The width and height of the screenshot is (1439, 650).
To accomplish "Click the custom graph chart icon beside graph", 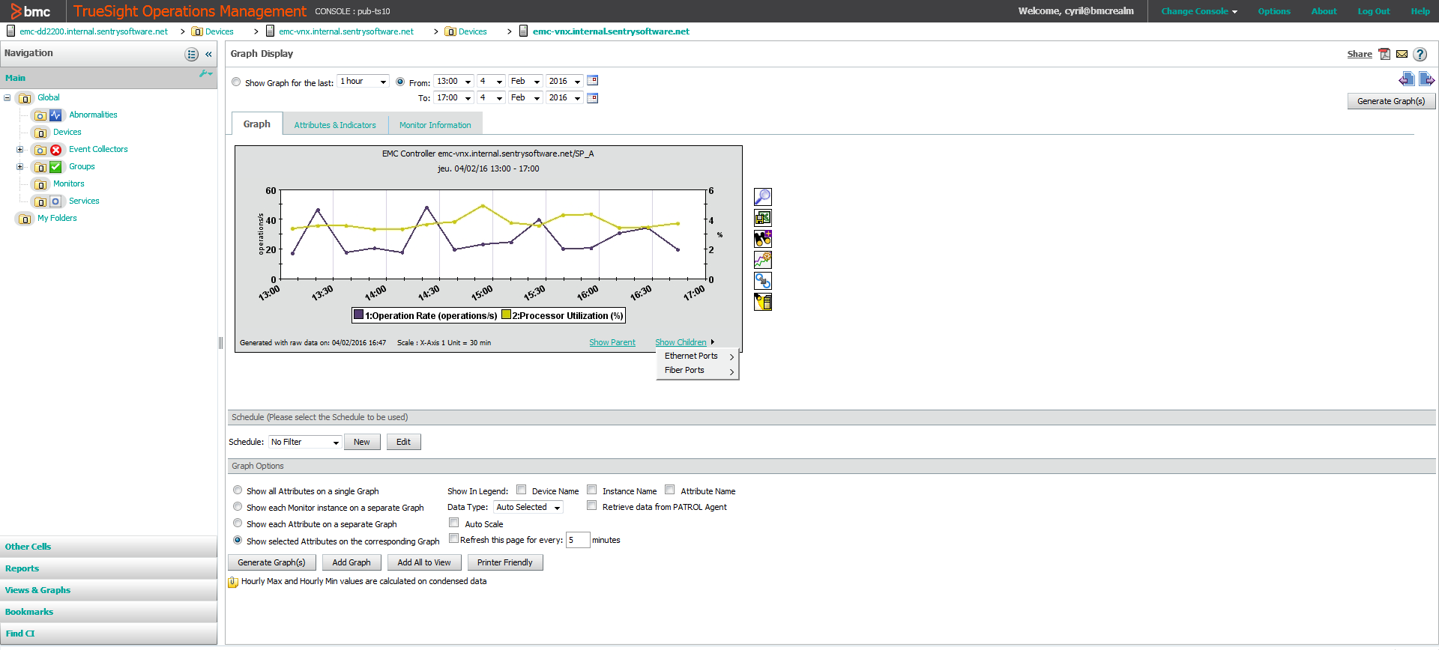I will 762,260.
